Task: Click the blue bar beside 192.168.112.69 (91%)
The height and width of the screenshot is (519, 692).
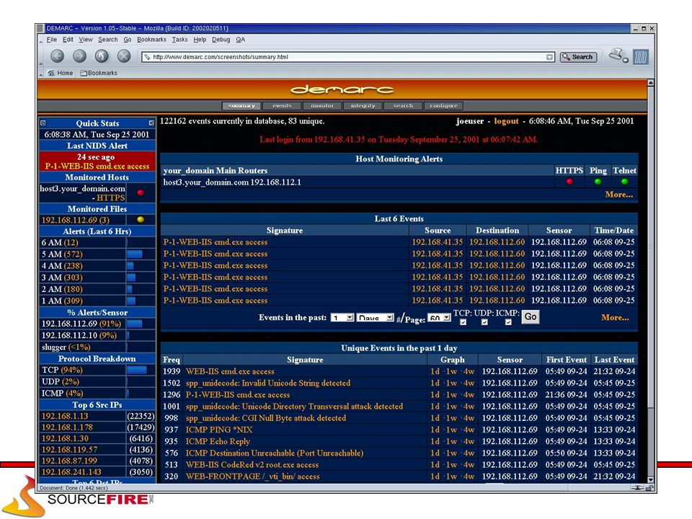Action: 135,324
